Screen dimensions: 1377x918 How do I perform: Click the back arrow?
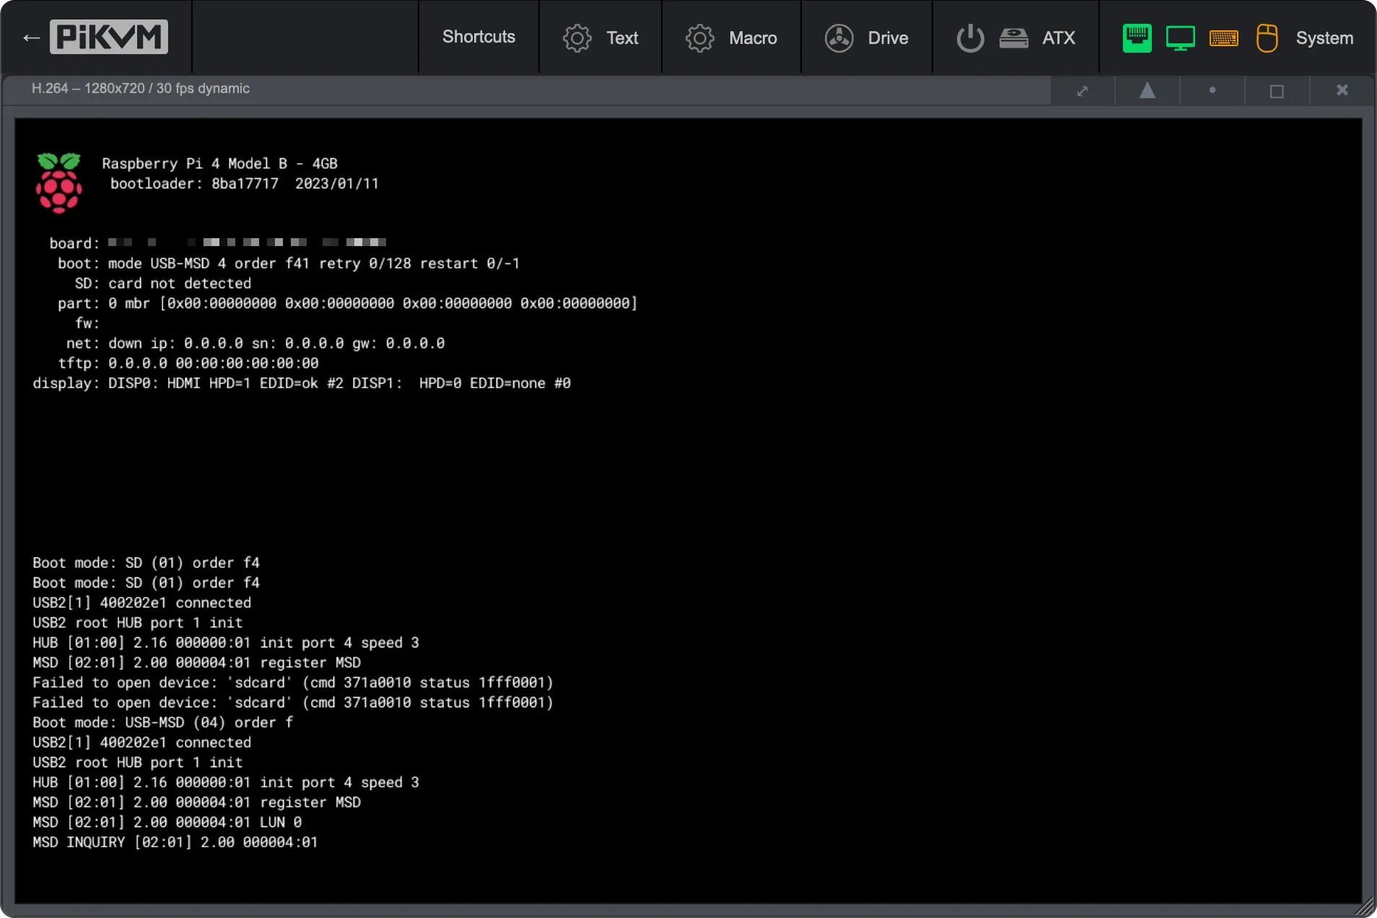click(30, 37)
